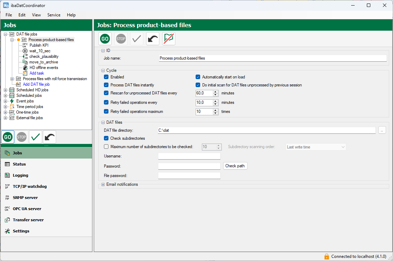
Task: Click the File password input field
Action: [189, 176]
